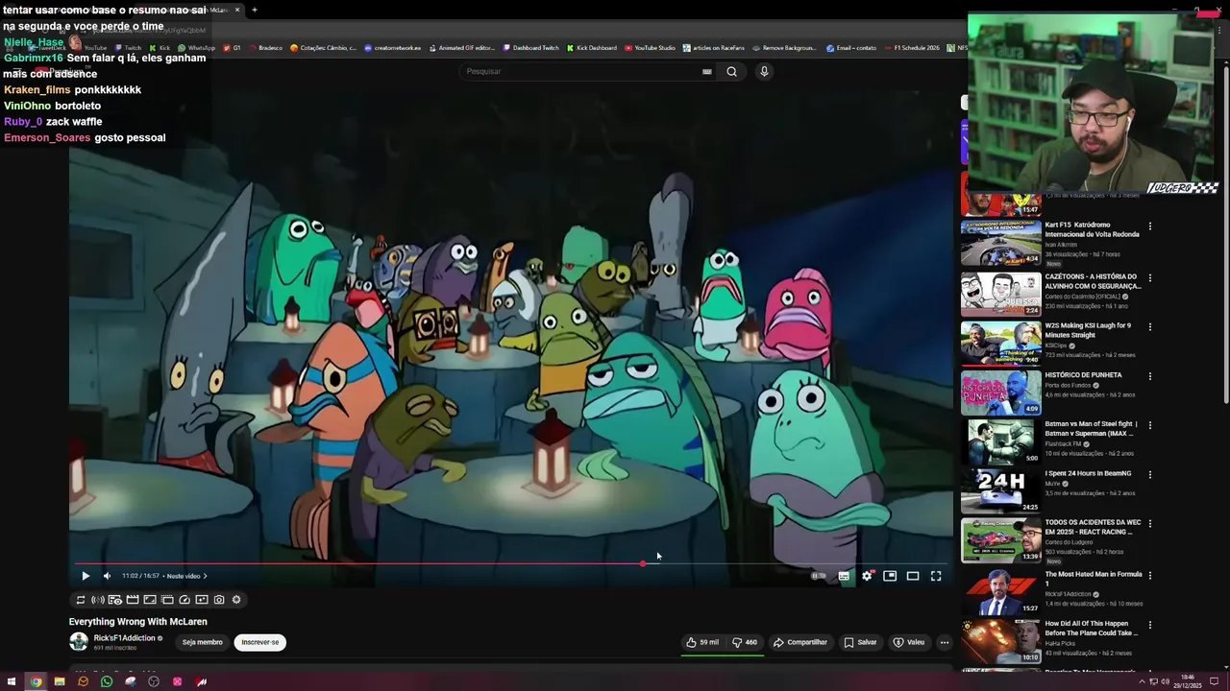The width and height of the screenshot is (1230, 691).
Task: Open TODOS OS ACIDENTES DA WEC video
Action: [x=1000, y=539]
